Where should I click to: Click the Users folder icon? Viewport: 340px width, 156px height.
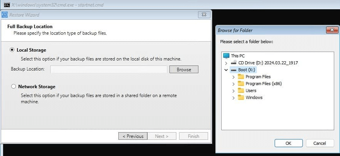click(x=241, y=91)
